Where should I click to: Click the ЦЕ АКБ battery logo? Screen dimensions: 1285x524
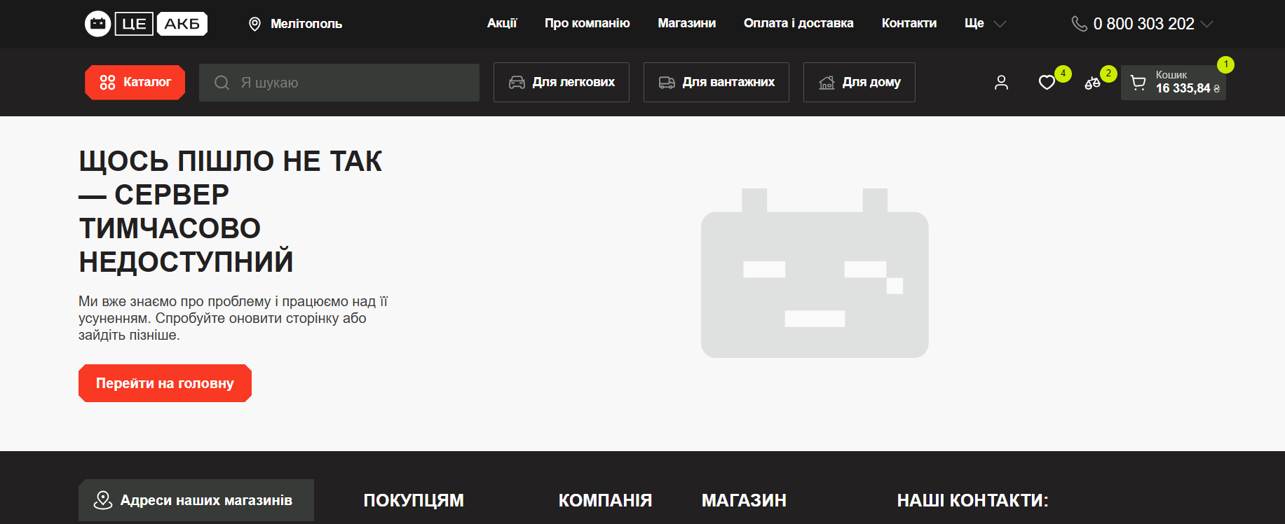(x=146, y=24)
